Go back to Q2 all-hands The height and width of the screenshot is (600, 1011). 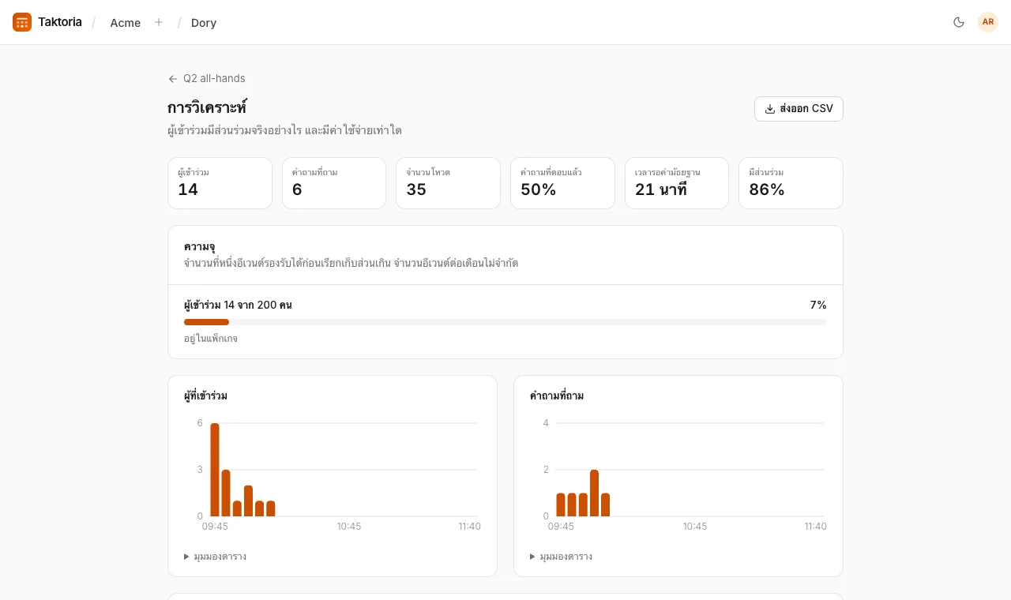coord(207,79)
